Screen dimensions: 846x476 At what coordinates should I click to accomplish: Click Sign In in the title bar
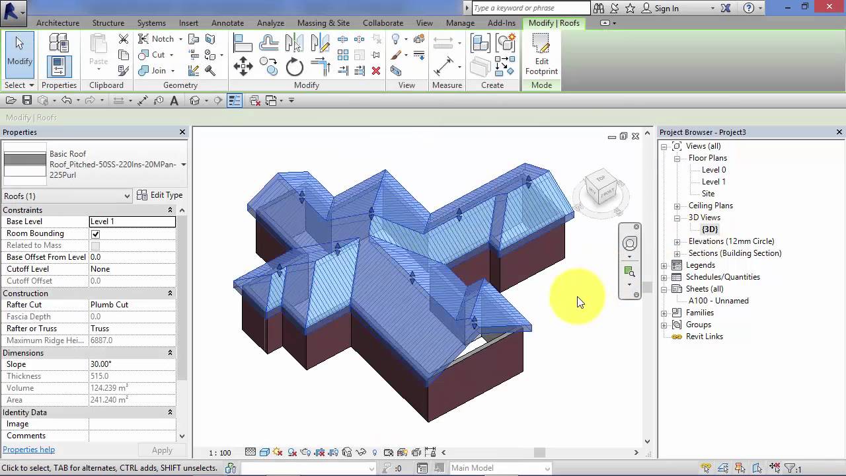click(666, 9)
